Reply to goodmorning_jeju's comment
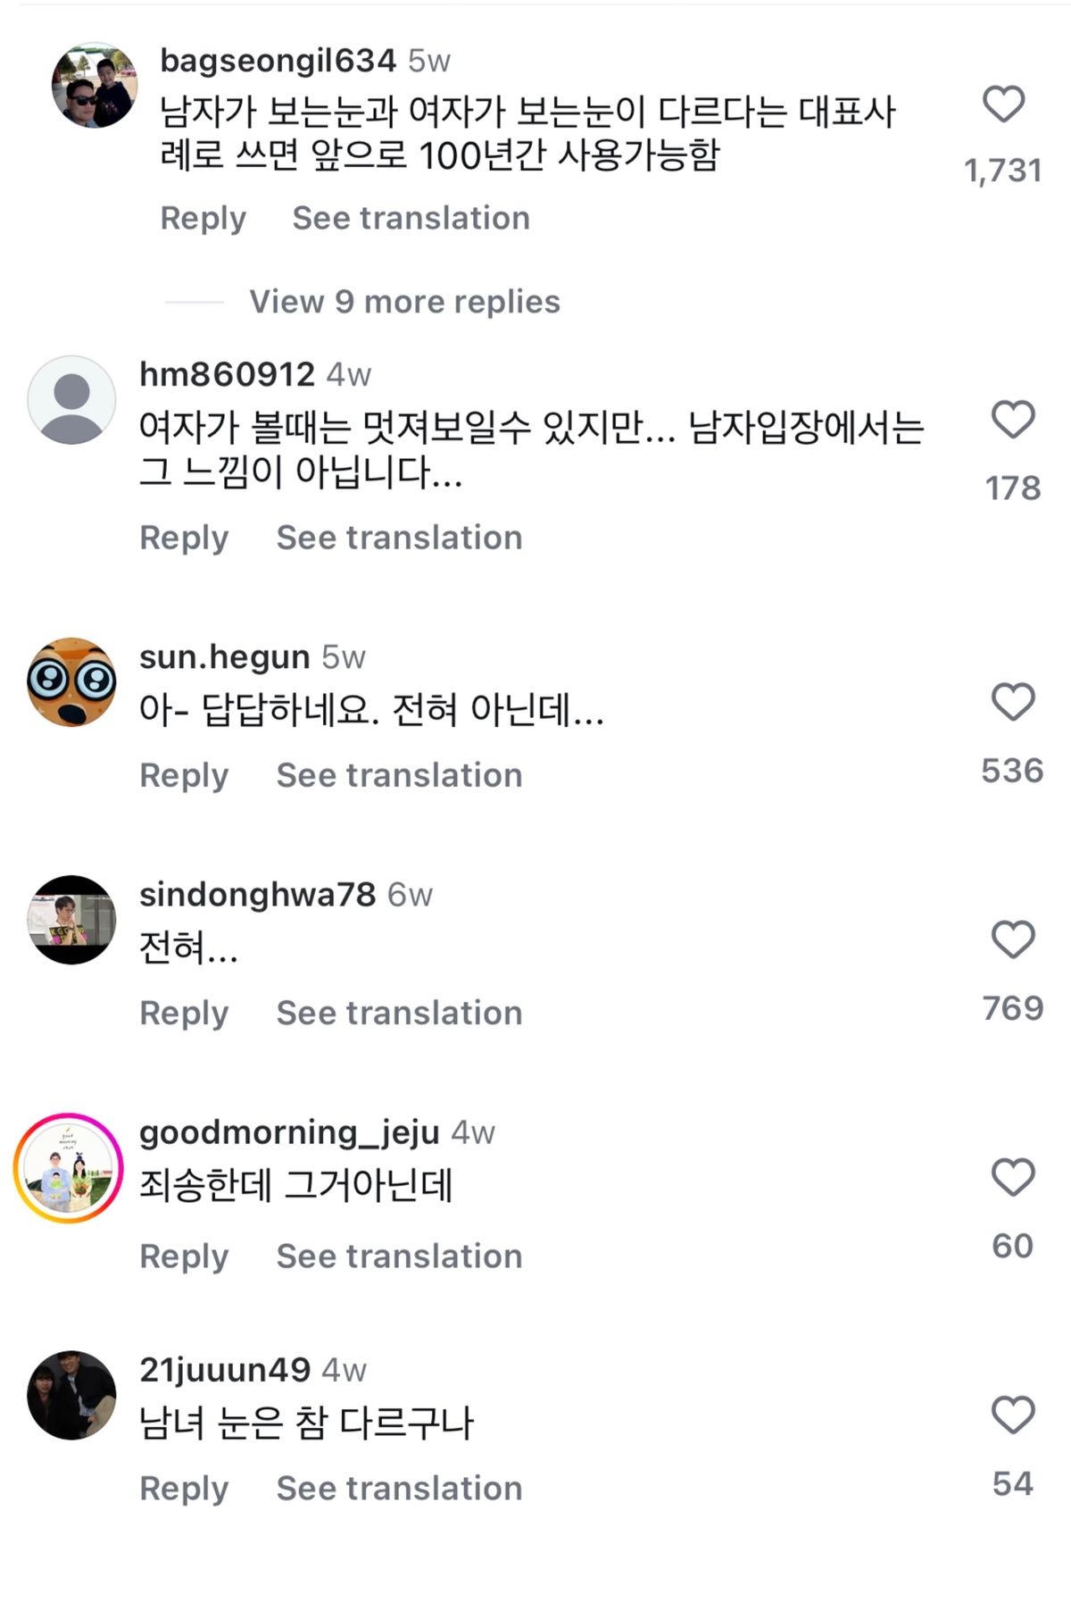1071x1603 pixels. (183, 1256)
